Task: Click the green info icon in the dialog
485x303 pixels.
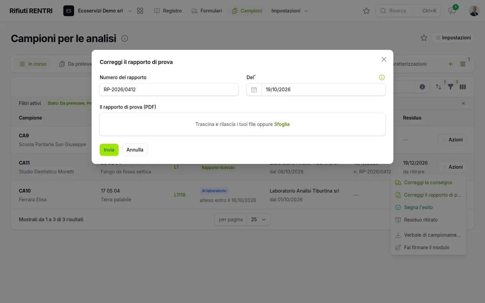Action: pos(382,77)
